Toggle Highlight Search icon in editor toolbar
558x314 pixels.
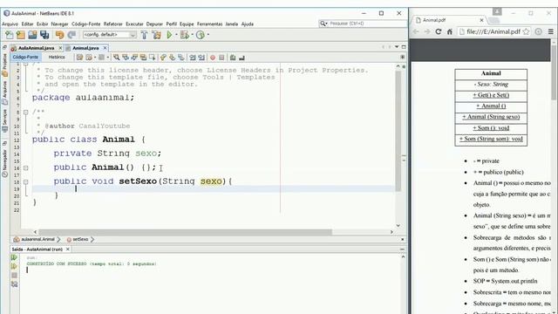(143, 58)
